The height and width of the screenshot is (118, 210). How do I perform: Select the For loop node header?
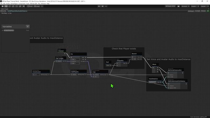(x=78, y=54)
